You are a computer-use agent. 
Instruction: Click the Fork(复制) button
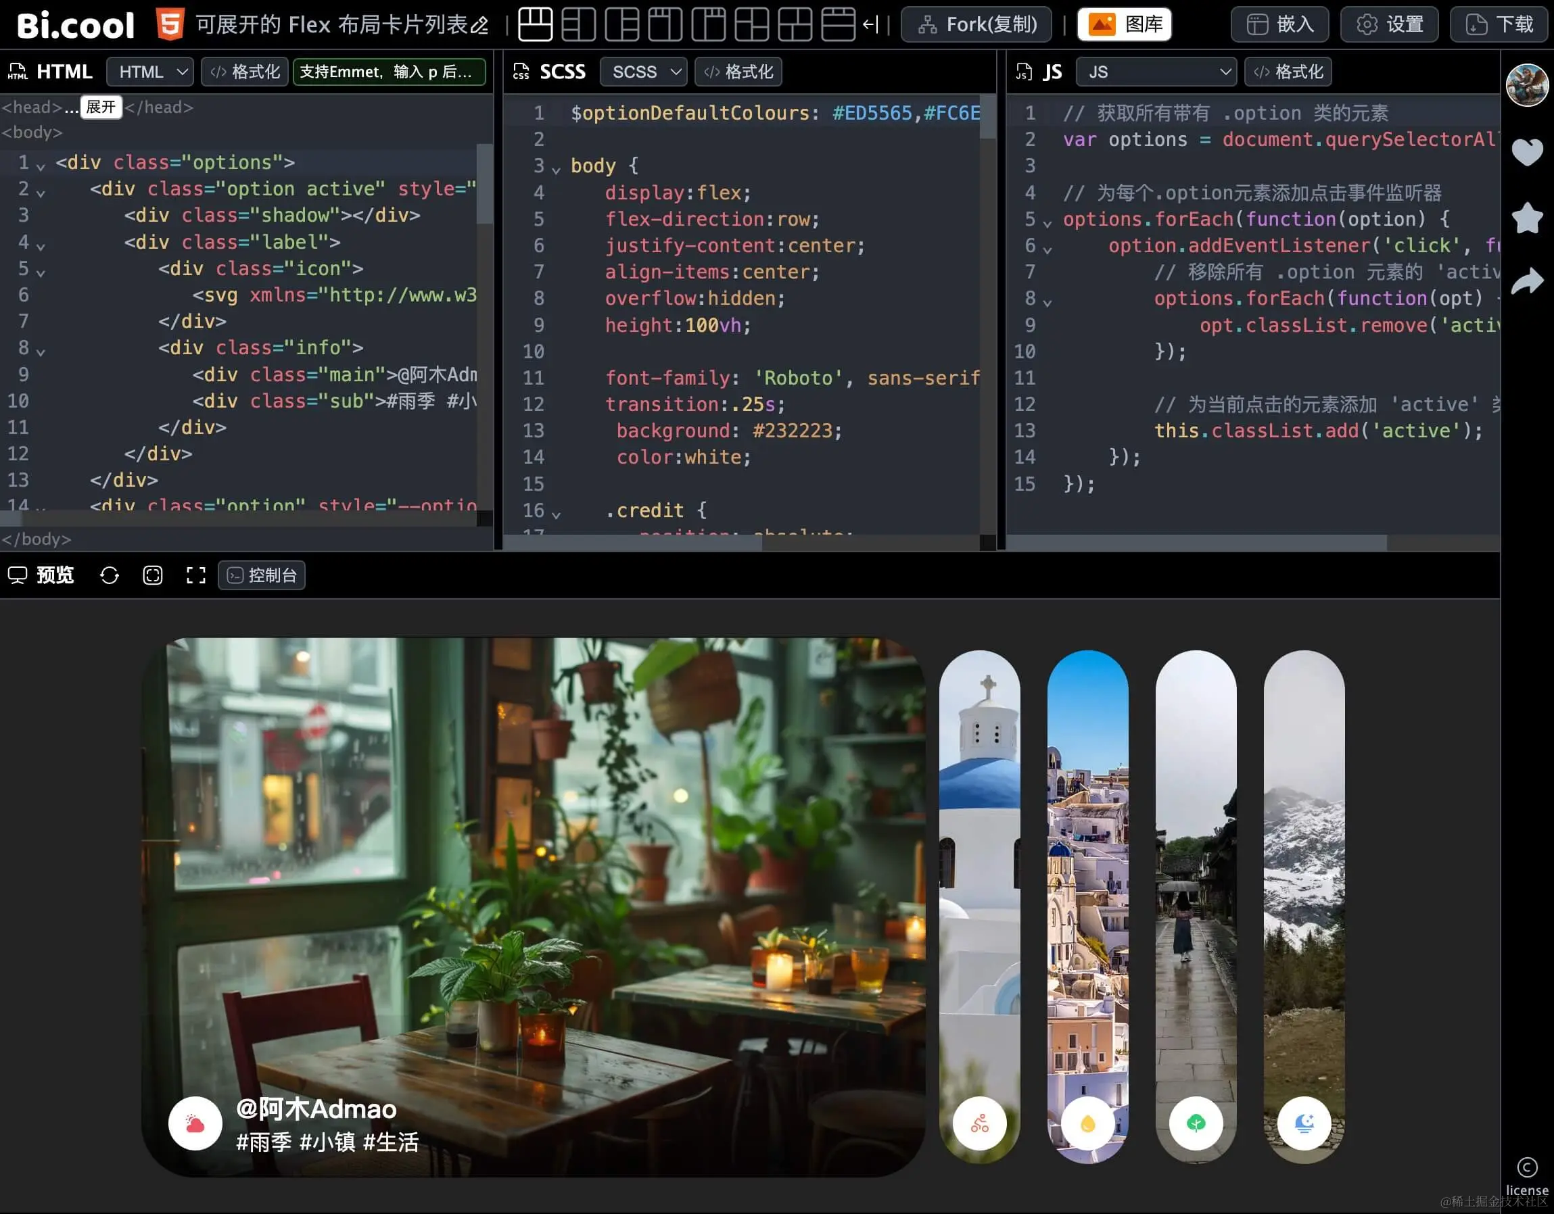[976, 24]
